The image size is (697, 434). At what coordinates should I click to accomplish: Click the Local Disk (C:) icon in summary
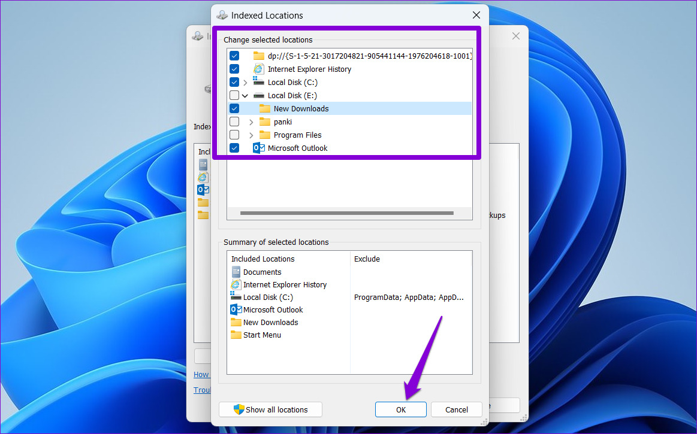[236, 298]
